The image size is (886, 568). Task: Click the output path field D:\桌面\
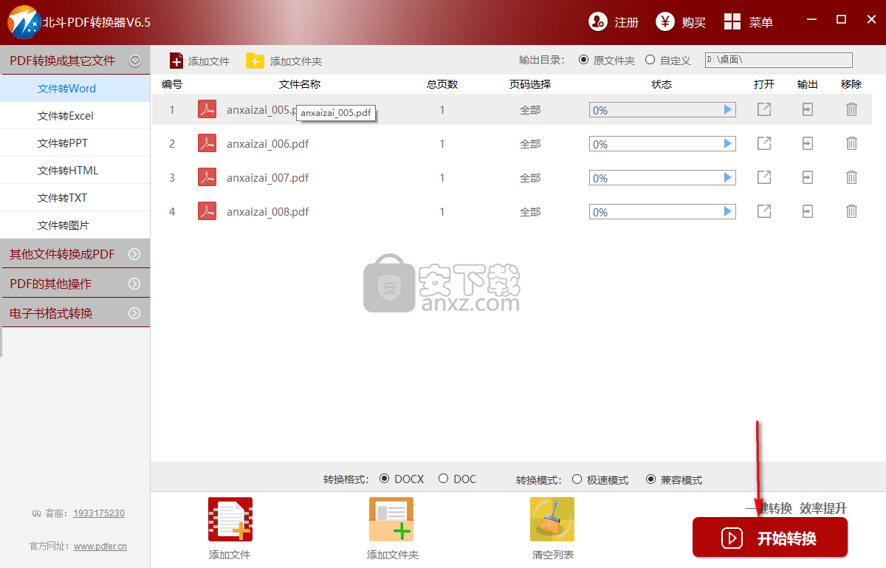(778, 60)
